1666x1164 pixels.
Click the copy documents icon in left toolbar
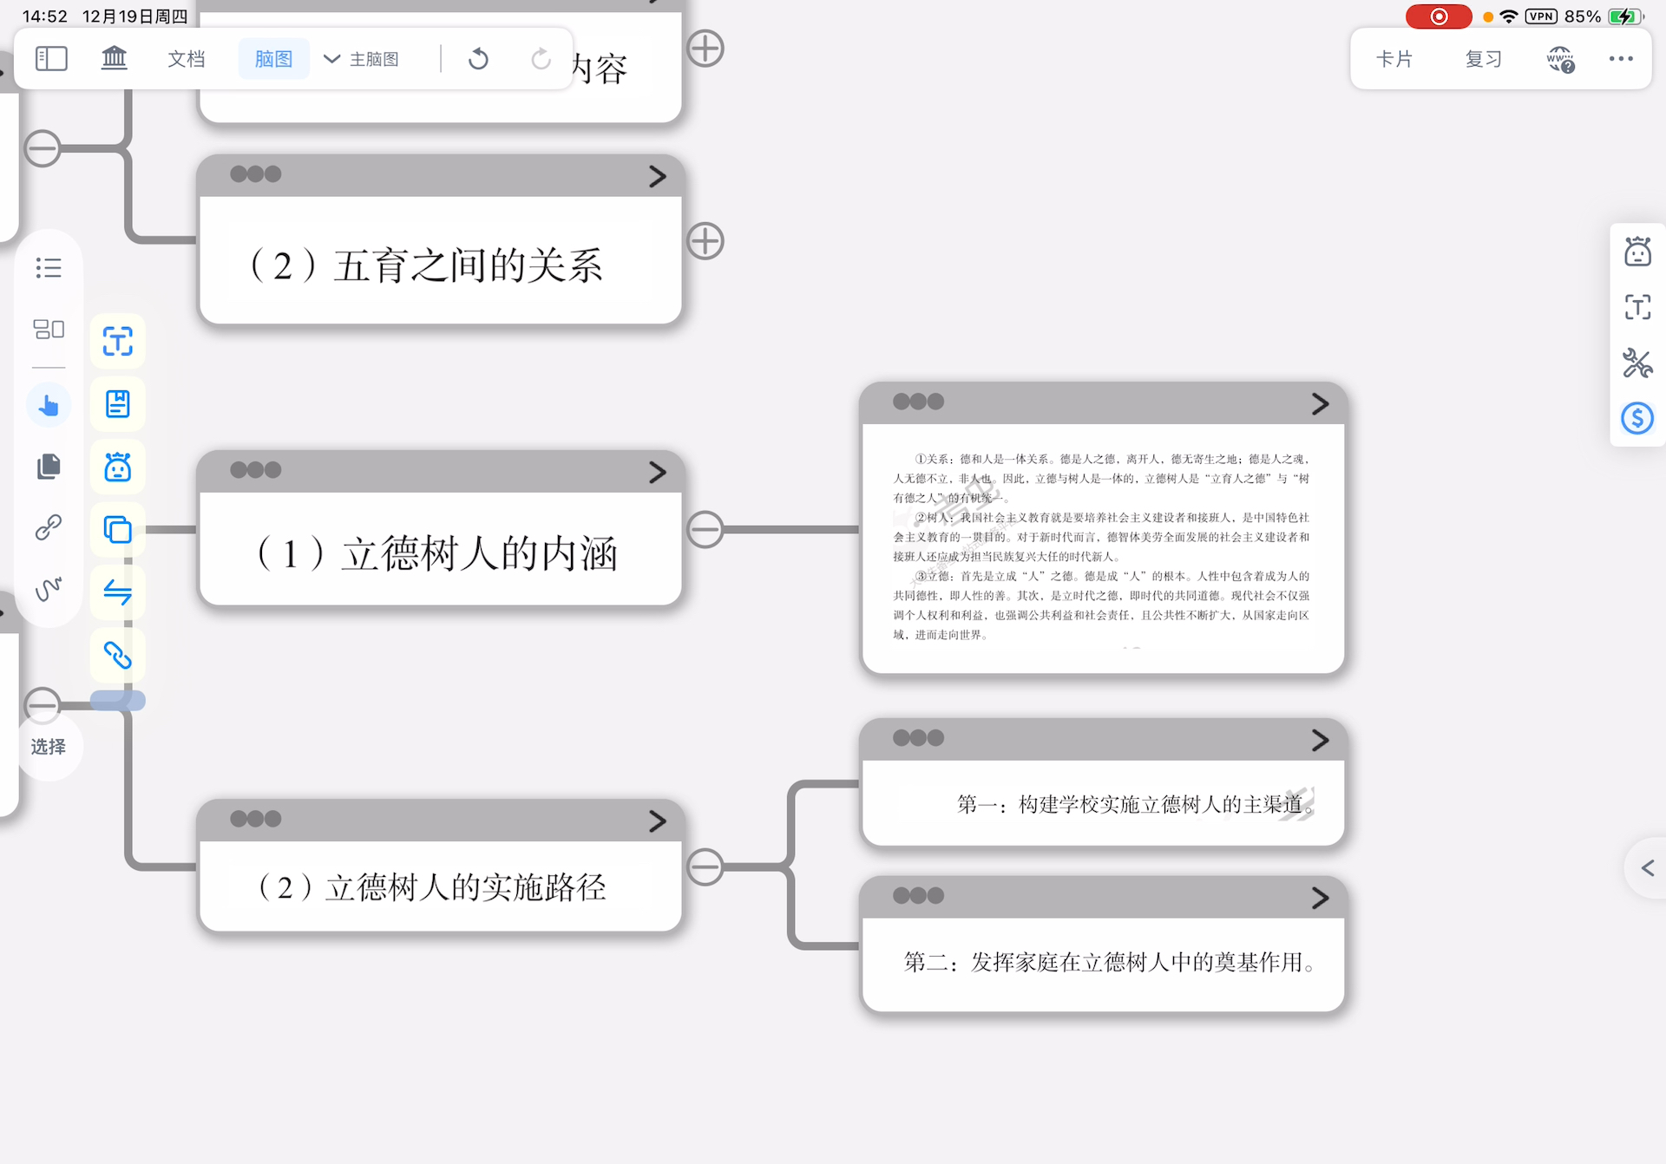point(49,466)
